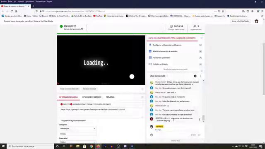Switch to Opciones de emisión tab
265x149 pixels.
pos(92,97)
